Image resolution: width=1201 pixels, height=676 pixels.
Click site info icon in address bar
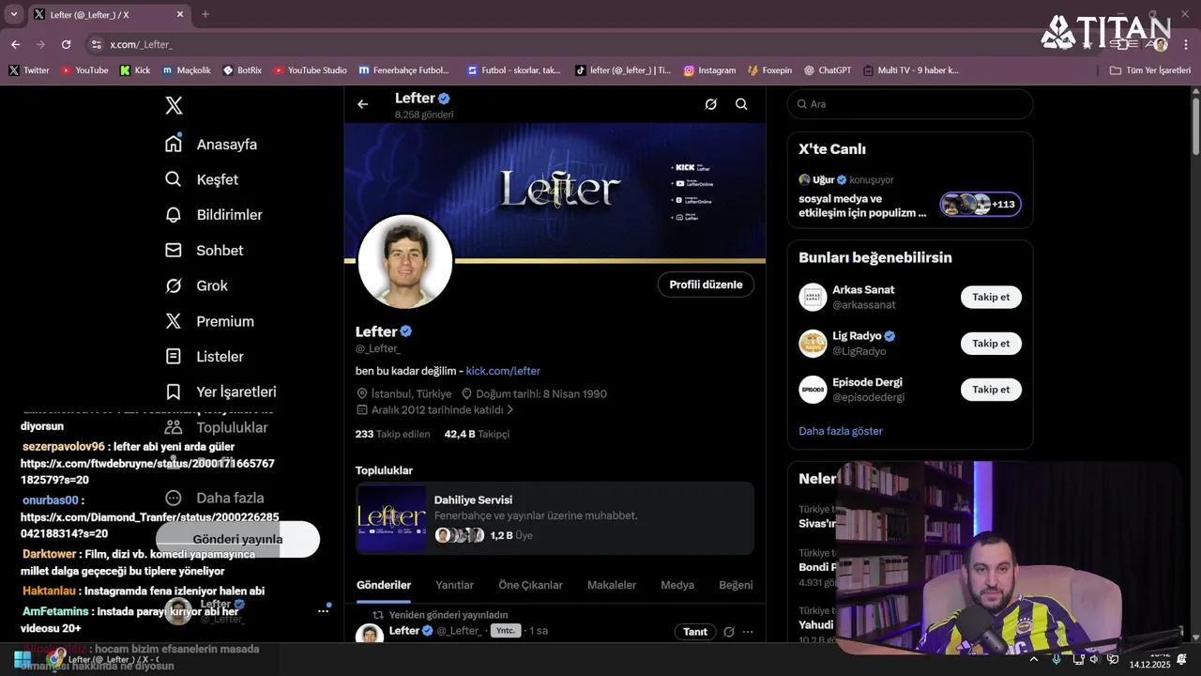tap(96, 44)
